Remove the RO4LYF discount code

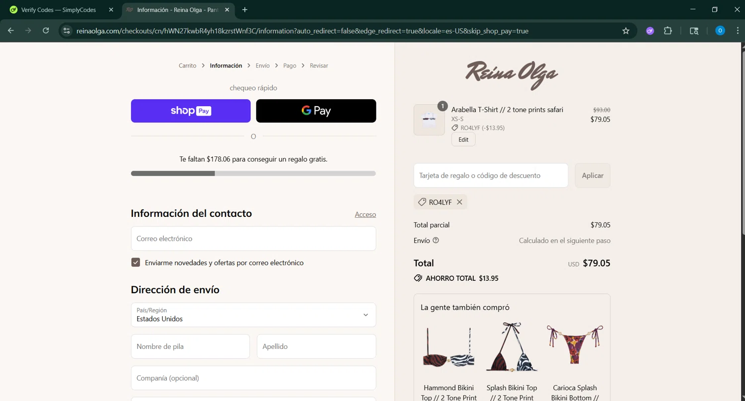click(x=459, y=202)
